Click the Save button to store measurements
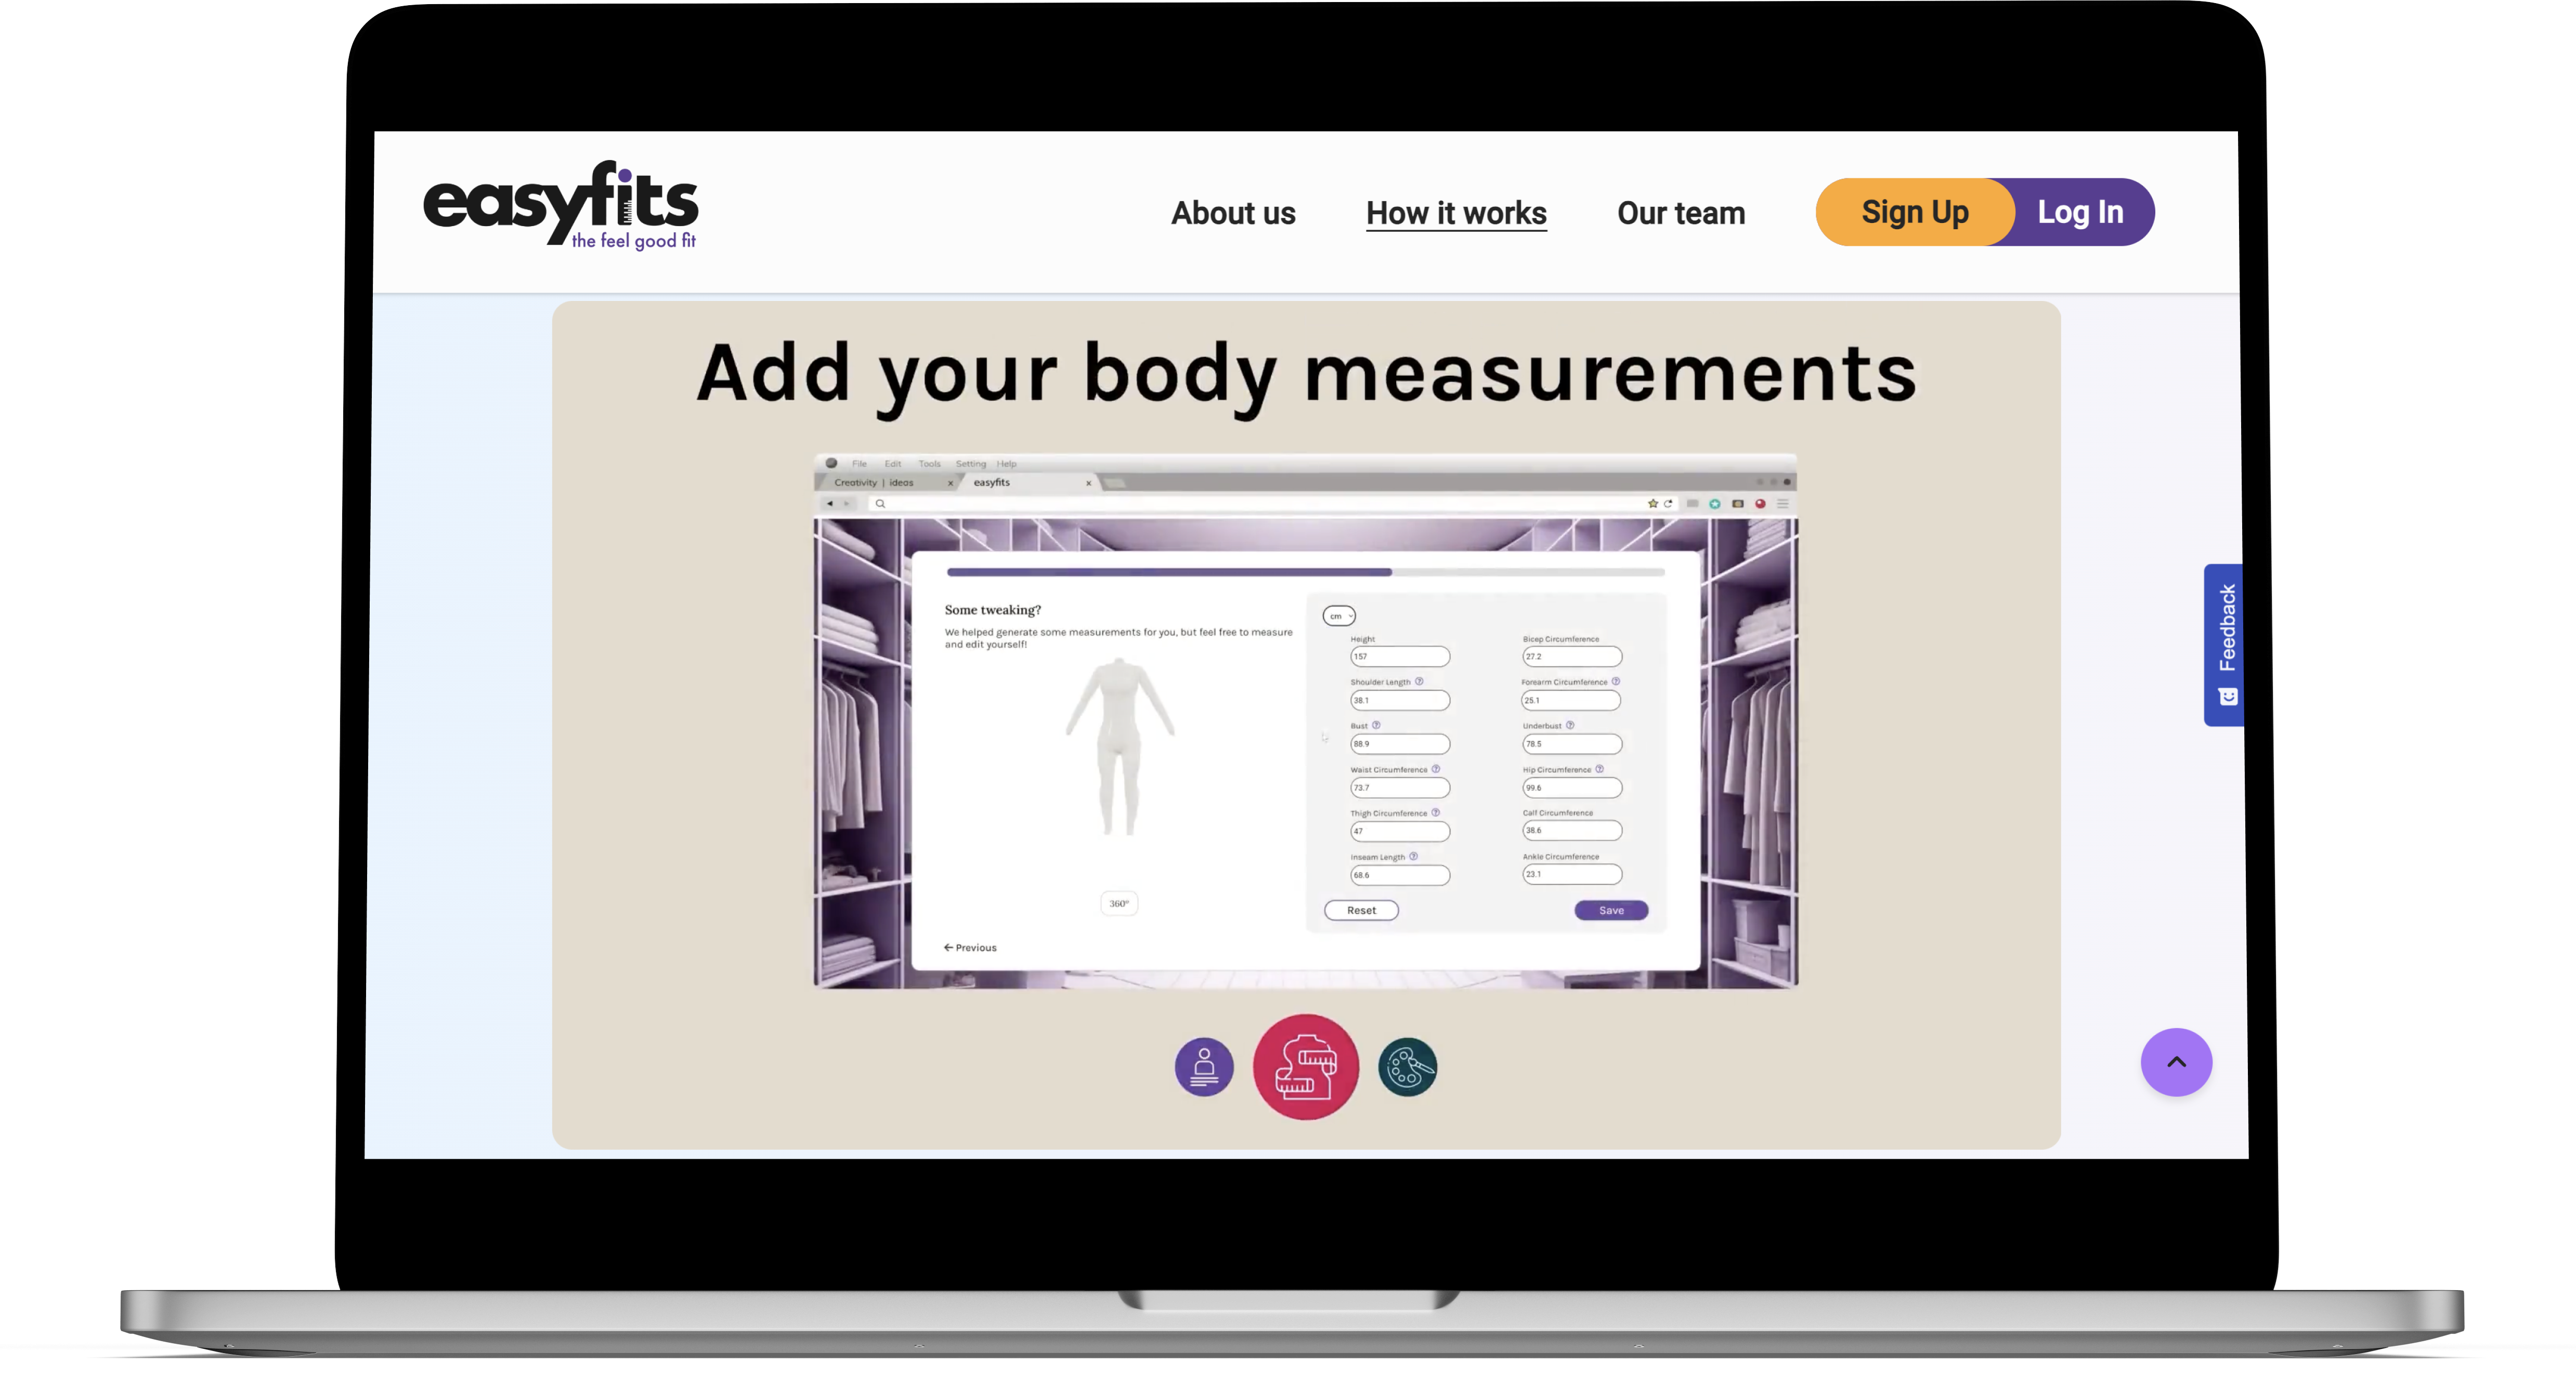The width and height of the screenshot is (2576, 1378). (1608, 908)
